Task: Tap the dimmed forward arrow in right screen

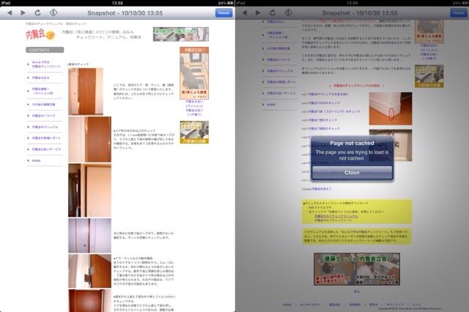Action: (x=258, y=13)
